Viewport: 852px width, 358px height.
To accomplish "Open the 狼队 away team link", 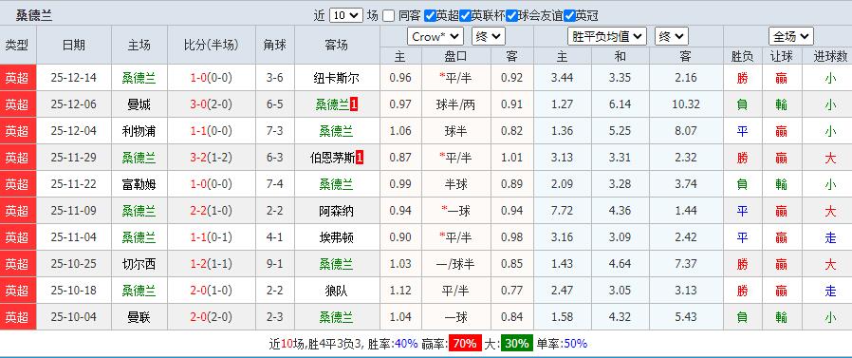I will pyautogui.click(x=337, y=291).
